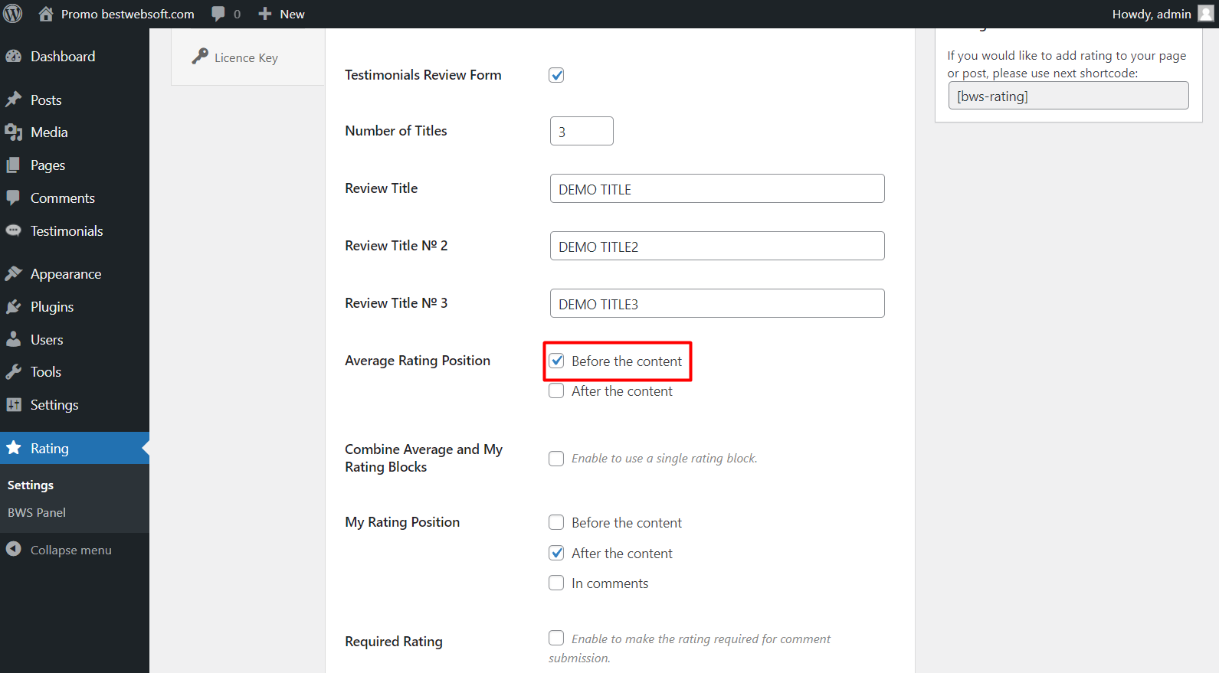The width and height of the screenshot is (1219, 673).
Task: Check My Rating Before the content
Action: [x=556, y=522]
